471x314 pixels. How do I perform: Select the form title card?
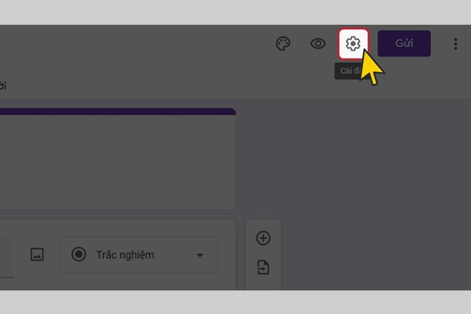click(118, 159)
